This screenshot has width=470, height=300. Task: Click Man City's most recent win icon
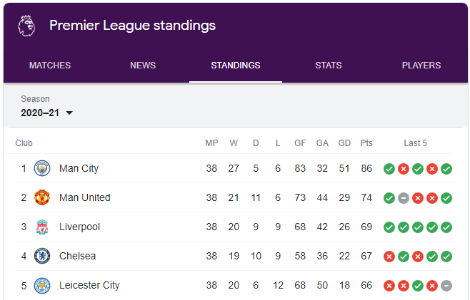click(x=446, y=169)
